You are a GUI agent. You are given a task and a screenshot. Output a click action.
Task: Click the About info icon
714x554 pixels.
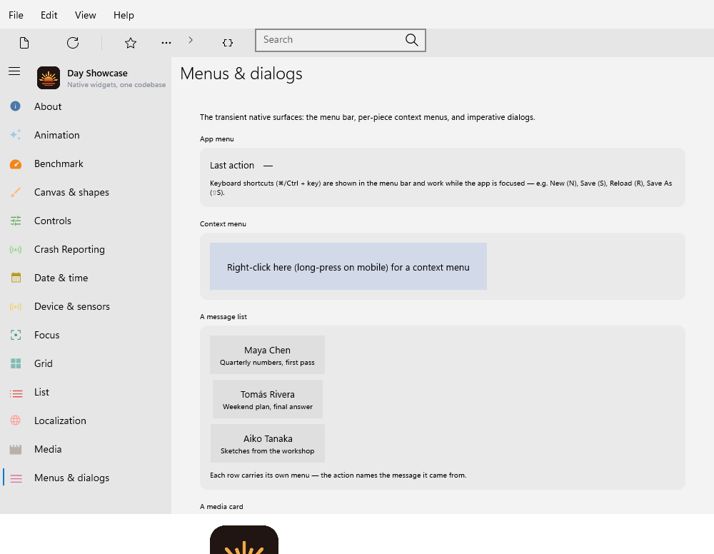pyautogui.click(x=16, y=106)
